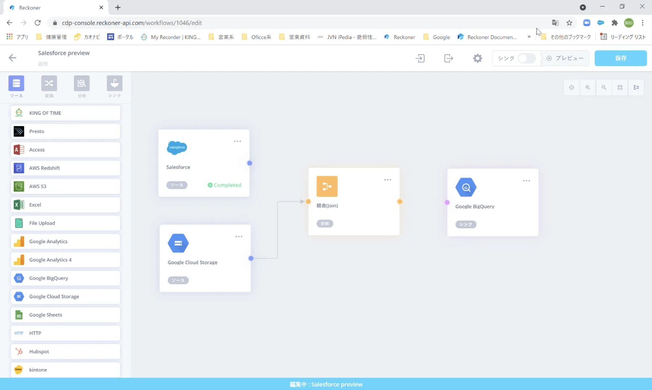Select the 結合(Join) node icon
Screen dimensions: 652x390
coord(327,186)
